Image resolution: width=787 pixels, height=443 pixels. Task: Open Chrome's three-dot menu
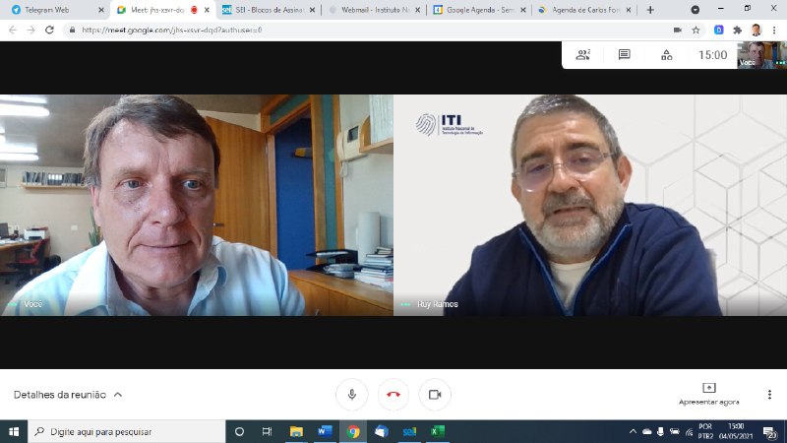(x=774, y=31)
